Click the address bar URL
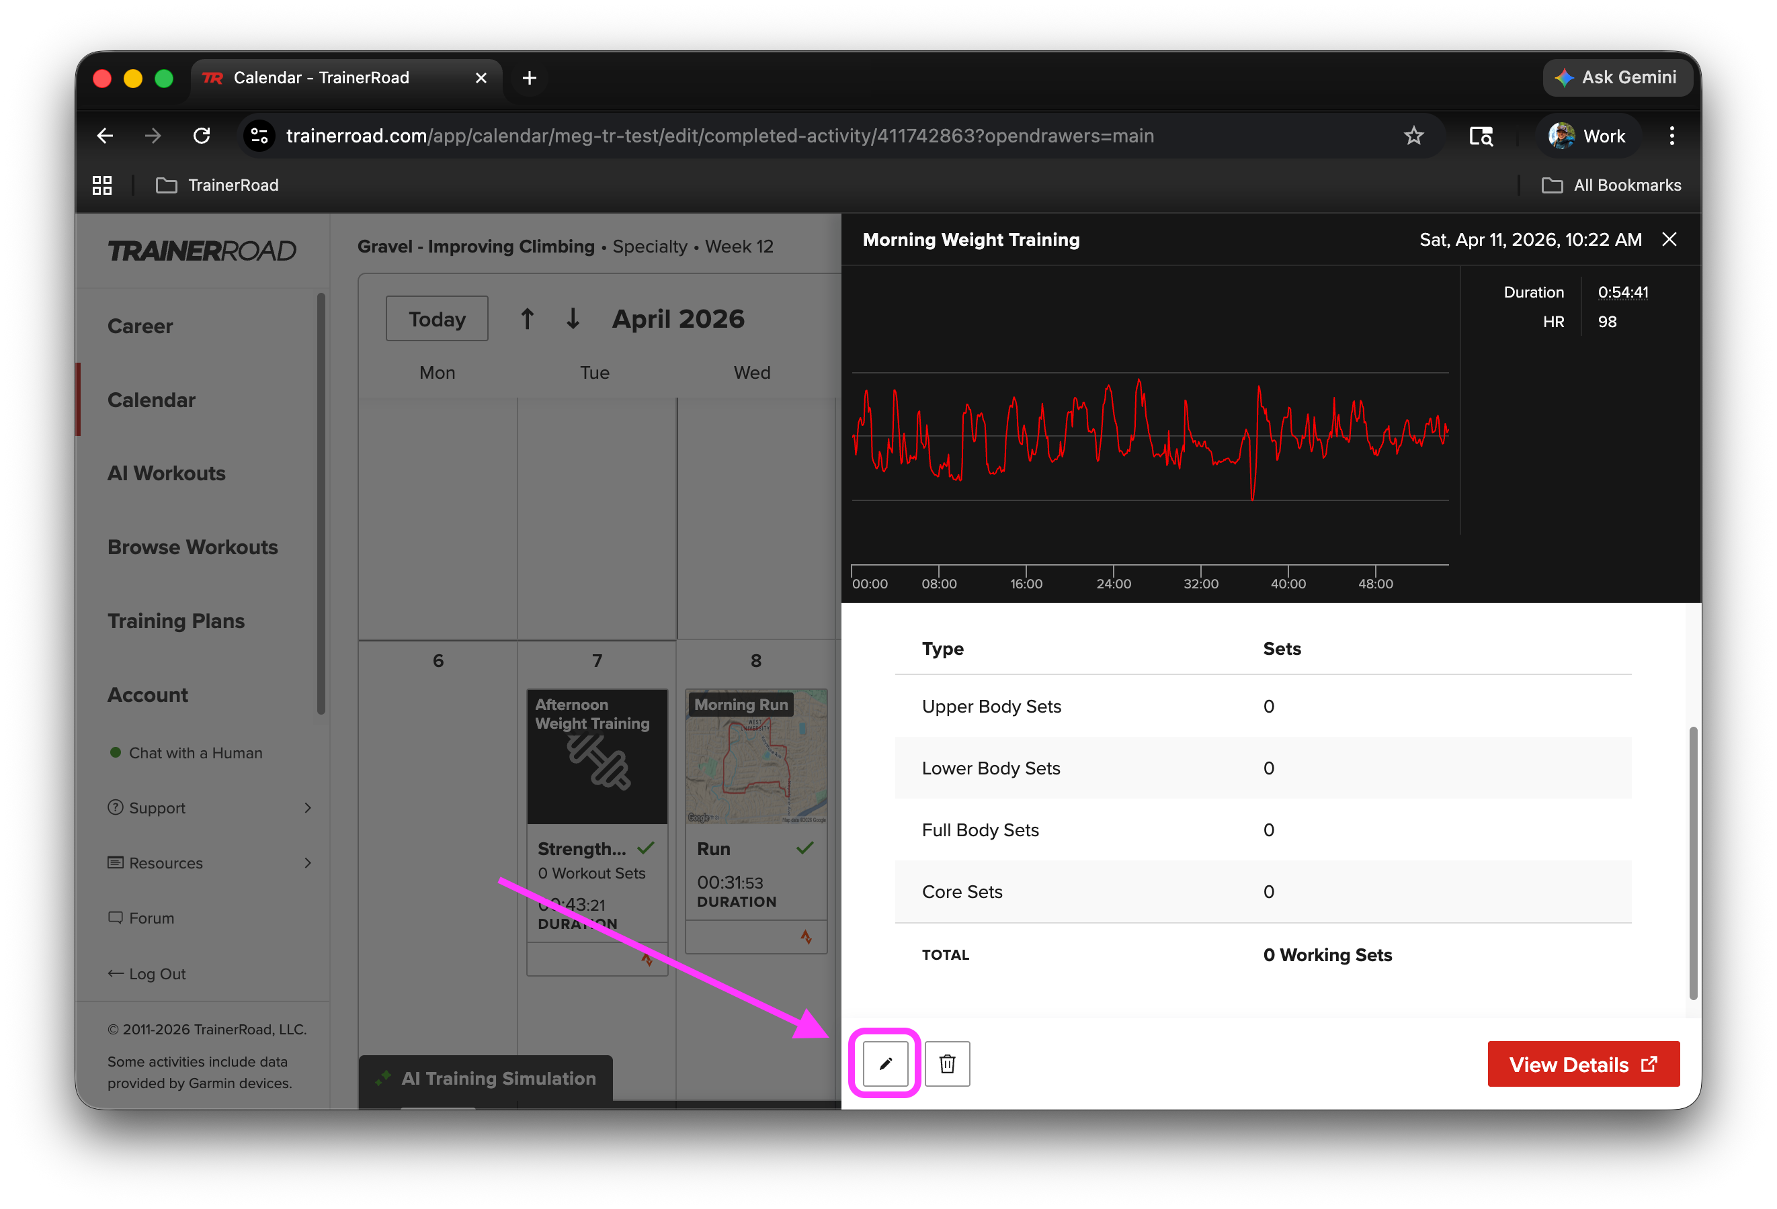The width and height of the screenshot is (1777, 1209). point(720,136)
